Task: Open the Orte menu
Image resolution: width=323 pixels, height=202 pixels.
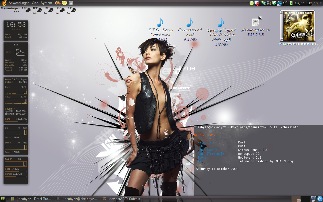Action: (35, 3)
